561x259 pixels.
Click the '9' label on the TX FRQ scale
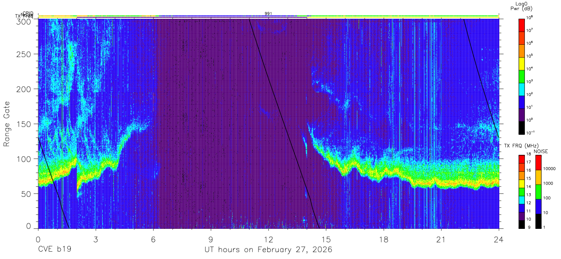tap(528, 227)
